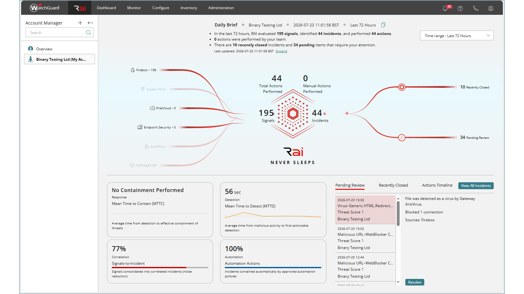This screenshot has width=524, height=294.
Task: Click the 195 Signals count
Action: pos(266,113)
